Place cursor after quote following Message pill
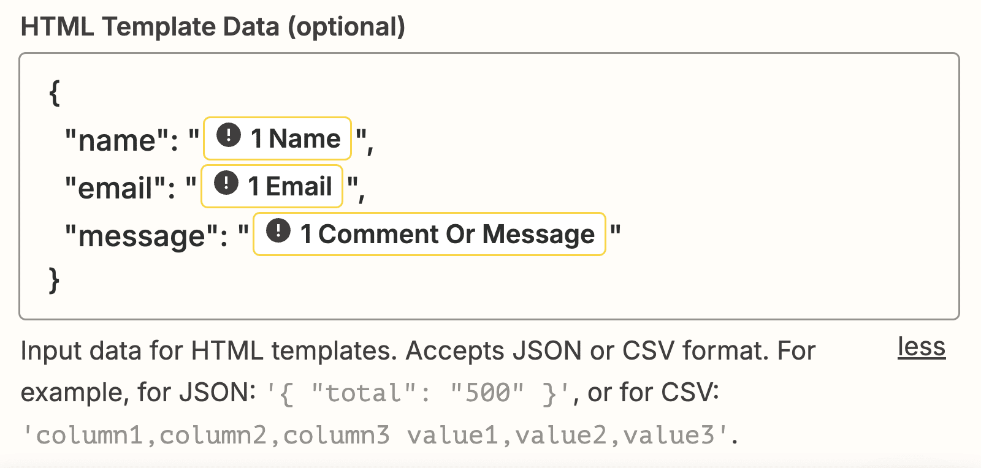The image size is (981, 468). point(622,234)
